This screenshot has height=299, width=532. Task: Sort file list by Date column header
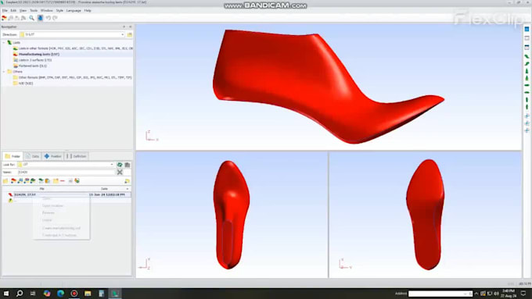[x=104, y=189]
